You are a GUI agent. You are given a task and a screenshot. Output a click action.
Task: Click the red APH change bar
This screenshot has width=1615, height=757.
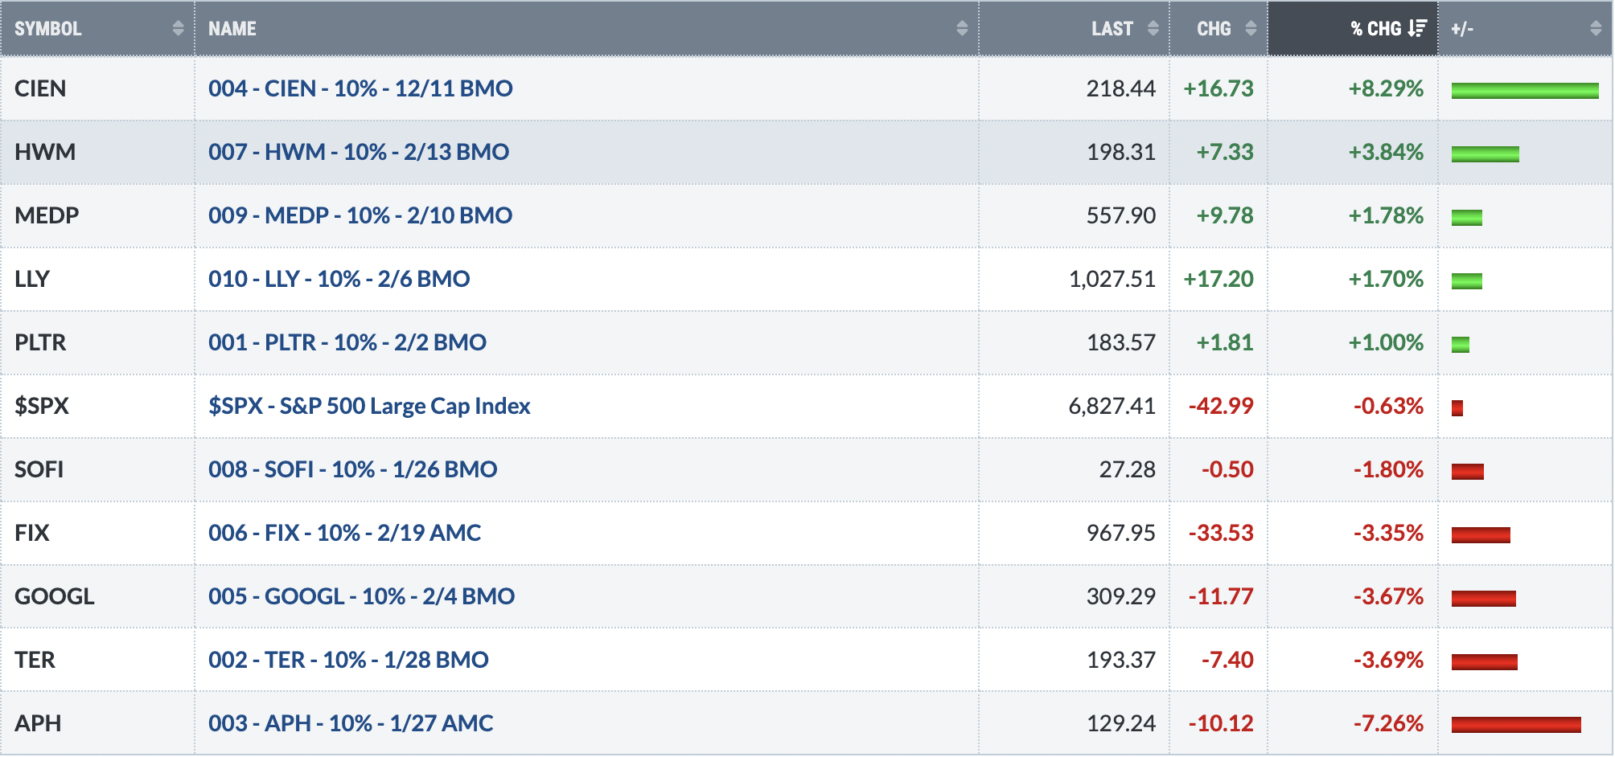[1516, 725]
